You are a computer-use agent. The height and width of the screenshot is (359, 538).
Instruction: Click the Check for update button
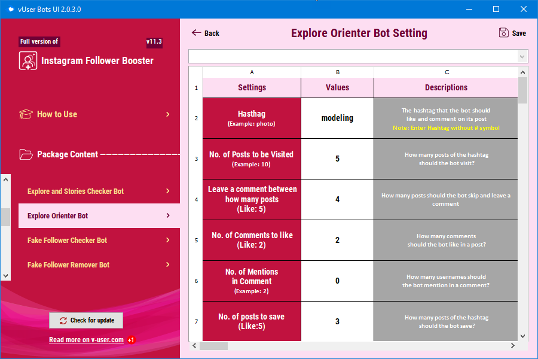[x=86, y=321]
